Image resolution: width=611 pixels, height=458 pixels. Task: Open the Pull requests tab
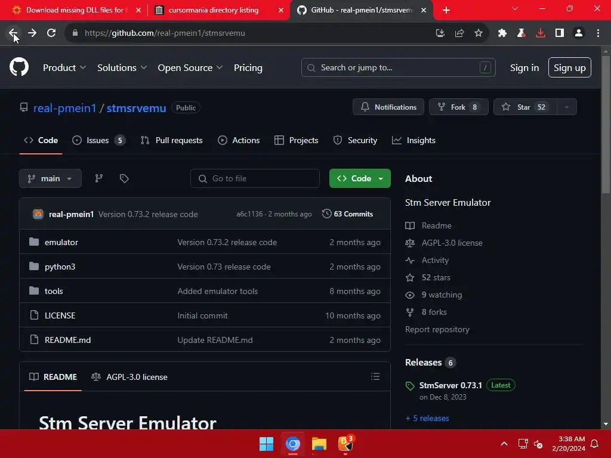click(171, 140)
